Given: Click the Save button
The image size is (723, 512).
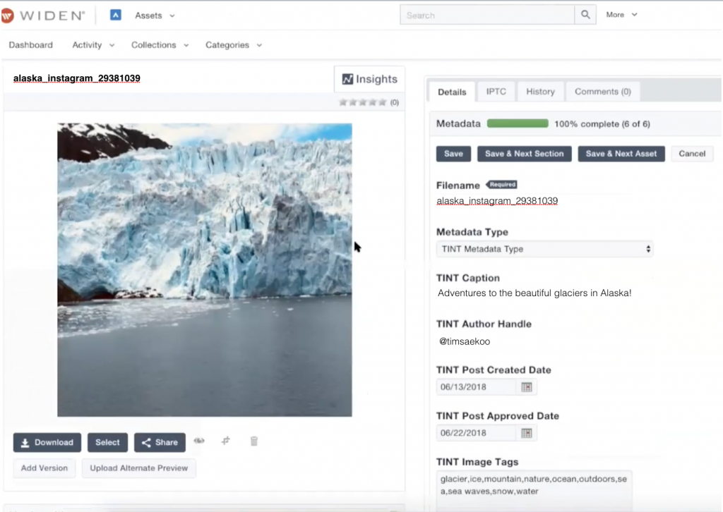Looking at the screenshot, I should click(453, 154).
